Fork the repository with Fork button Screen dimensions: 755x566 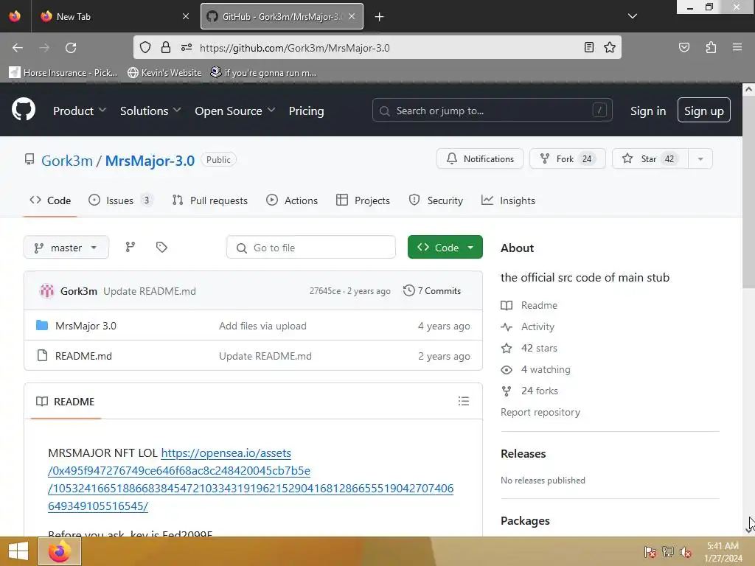click(568, 159)
